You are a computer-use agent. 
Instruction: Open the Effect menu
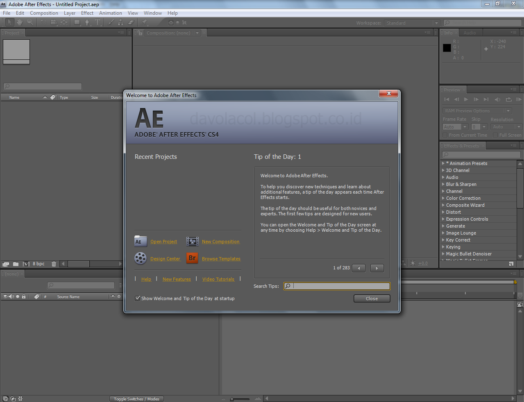[87, 13]
